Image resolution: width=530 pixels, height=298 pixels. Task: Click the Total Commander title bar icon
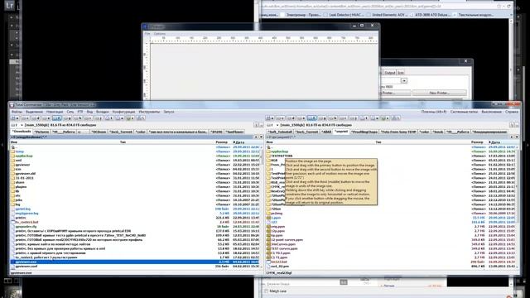12,105
